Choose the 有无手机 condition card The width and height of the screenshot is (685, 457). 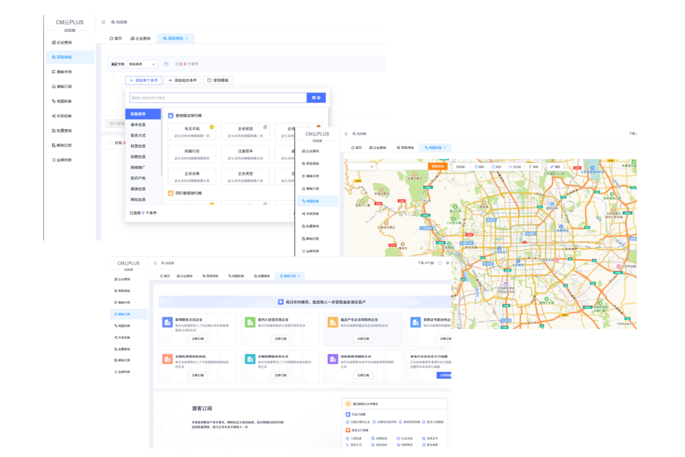[x=192, y=131]
